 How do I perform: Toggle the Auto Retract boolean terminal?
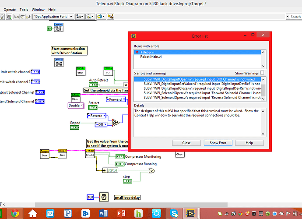pos(93,85)
